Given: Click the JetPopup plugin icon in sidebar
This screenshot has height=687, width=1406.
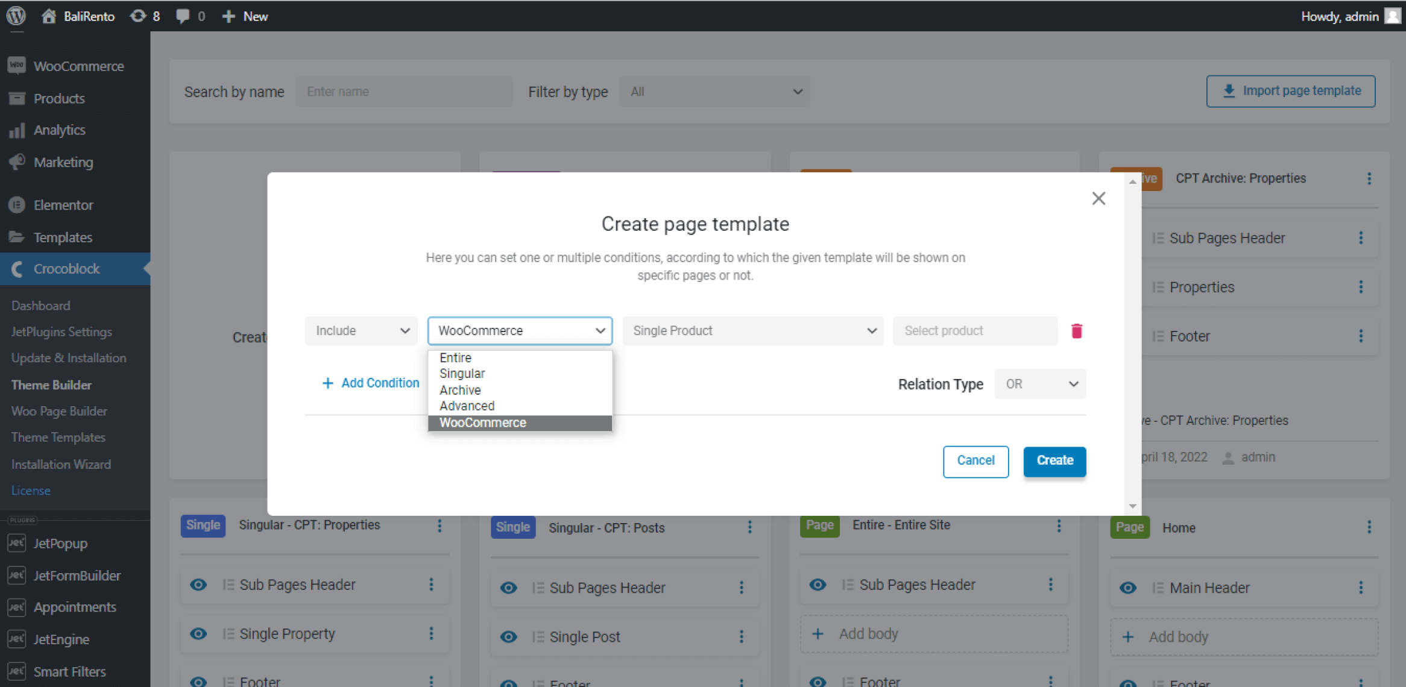Looking at the screenshot, I should 16,543.
